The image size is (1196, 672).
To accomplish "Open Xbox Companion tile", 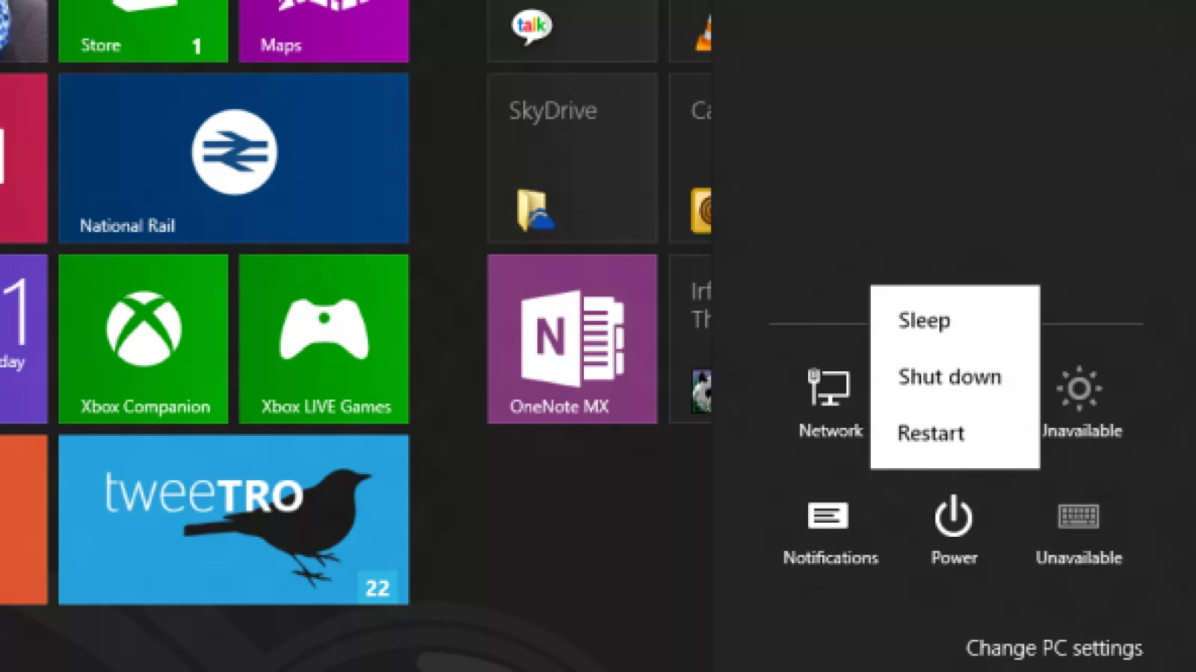I will 144,339.
